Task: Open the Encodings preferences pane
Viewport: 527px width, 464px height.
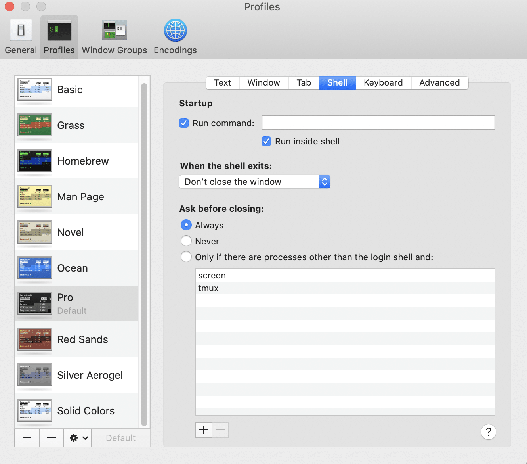Action: pyautogui.click(x=175, y=37)
